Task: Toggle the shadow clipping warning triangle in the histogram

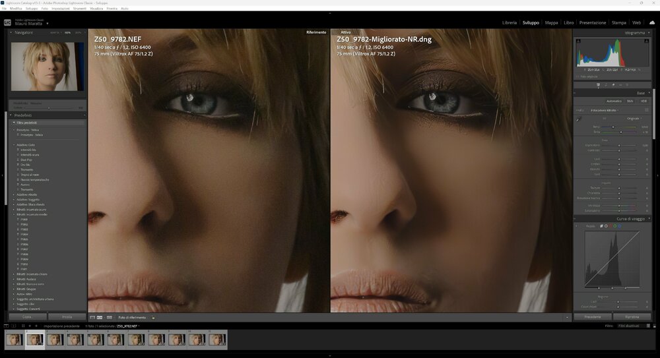Action: (578, 42)
